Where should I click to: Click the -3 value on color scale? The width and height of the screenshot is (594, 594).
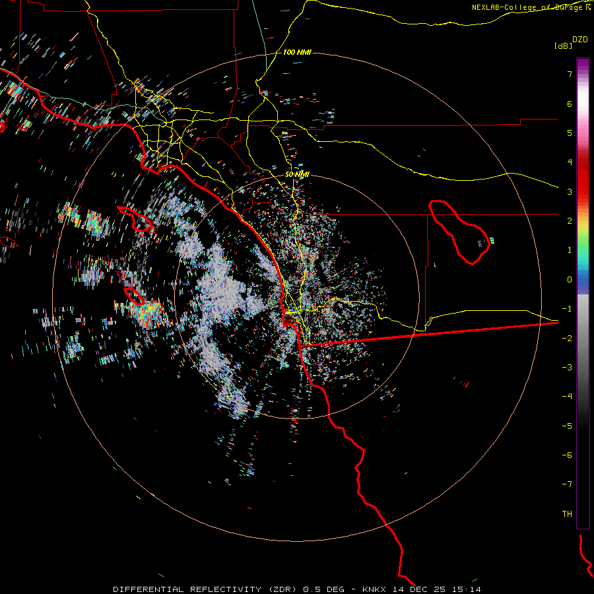567,368
